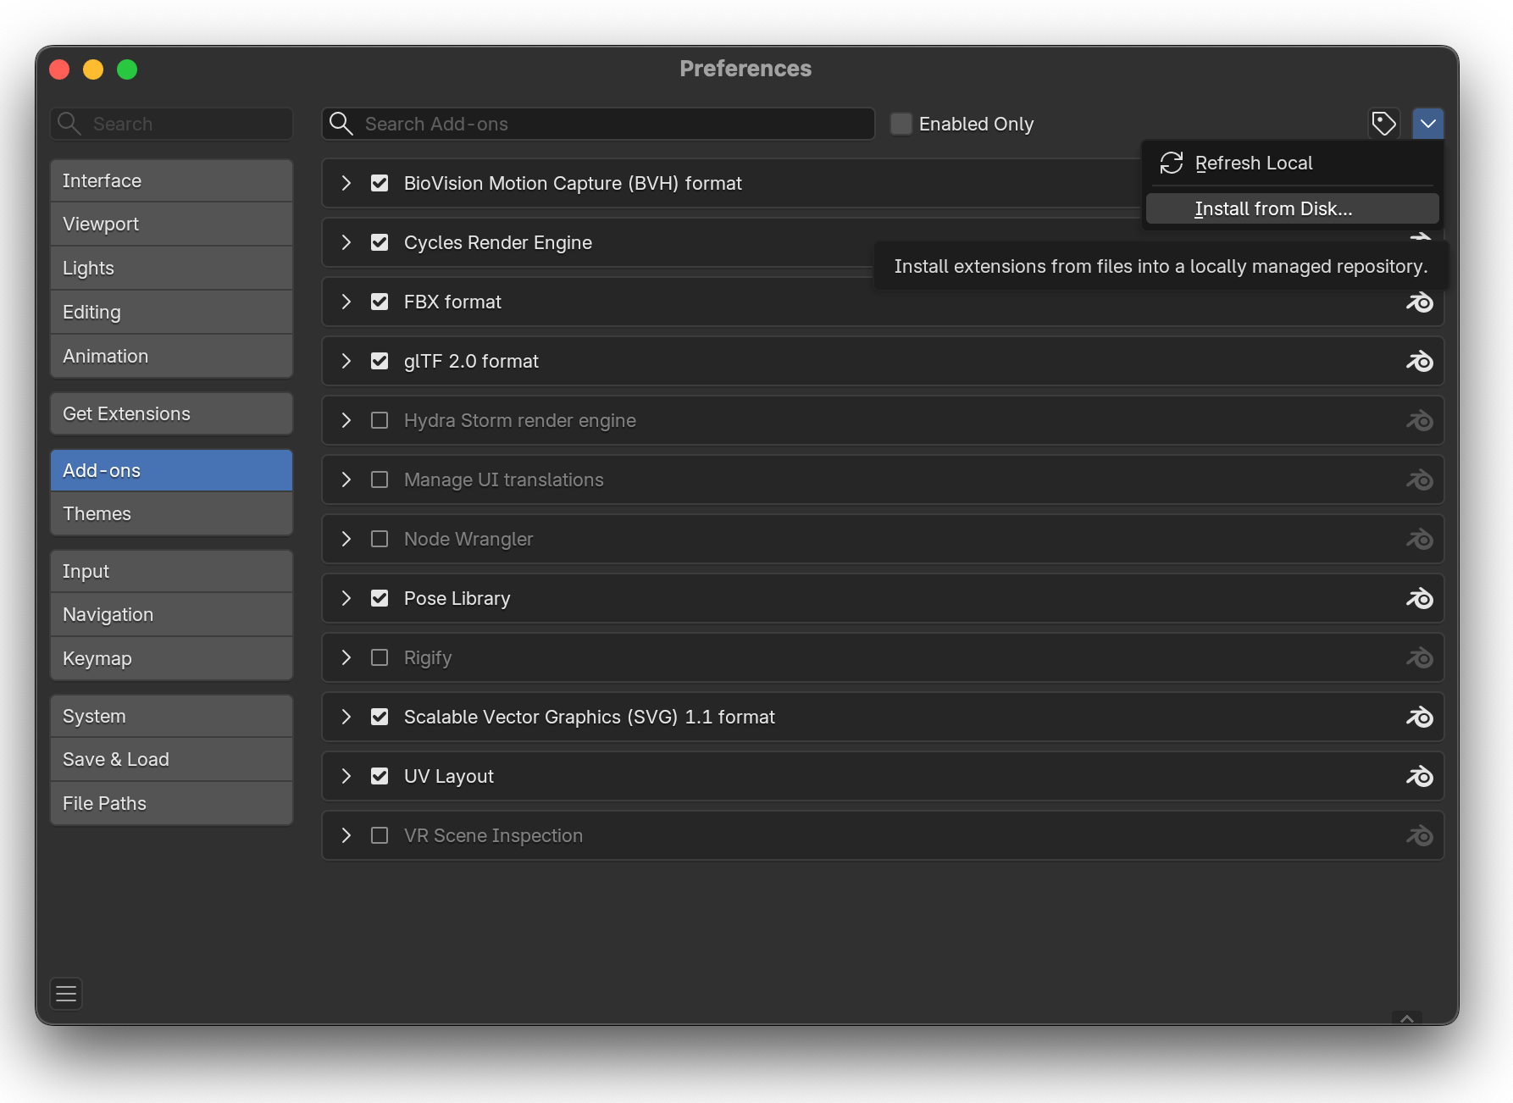Screen dimensions: 1513x1103
Task: Enable the Rigify add-on checkbox
Action: (x=380, y=657)
